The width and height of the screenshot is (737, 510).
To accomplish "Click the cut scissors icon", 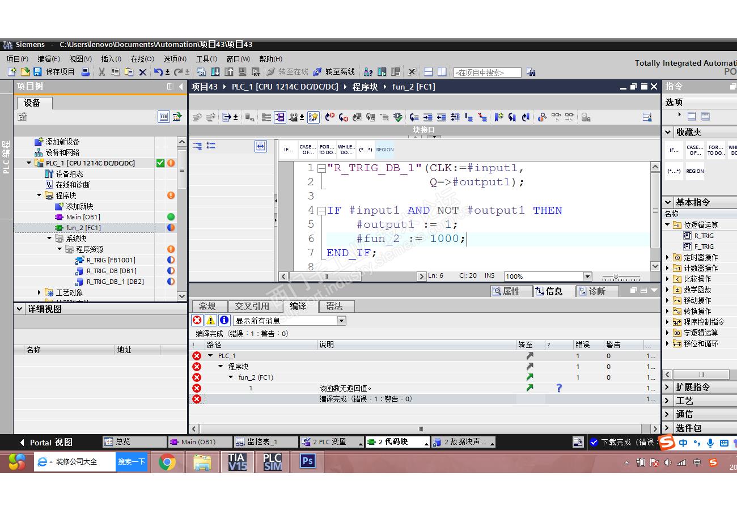I will pyautogui.click(x=101, y=72).
